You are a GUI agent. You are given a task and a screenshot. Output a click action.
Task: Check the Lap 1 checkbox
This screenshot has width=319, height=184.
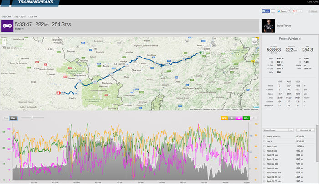264,141
